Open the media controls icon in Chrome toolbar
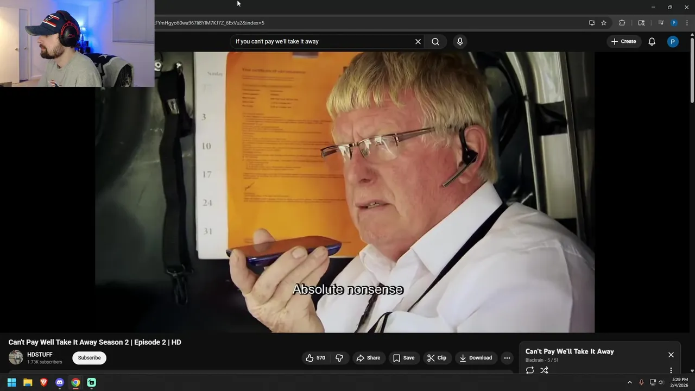The image size is (695, 391). [x=661, y=23]
